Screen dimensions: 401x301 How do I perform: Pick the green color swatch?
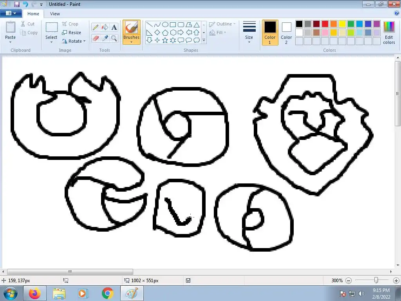tap(351, 24)
